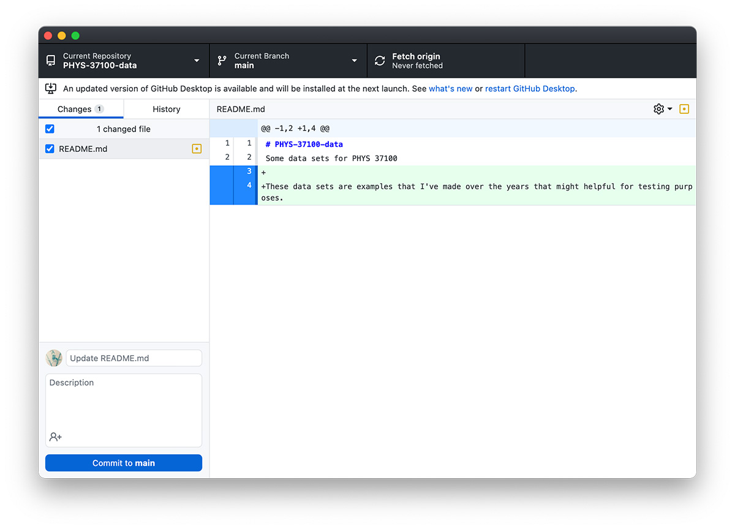This screenshot has height=529, width=735.
Task: Click the update-available download icon in banner
Action: tap(51, 89)
